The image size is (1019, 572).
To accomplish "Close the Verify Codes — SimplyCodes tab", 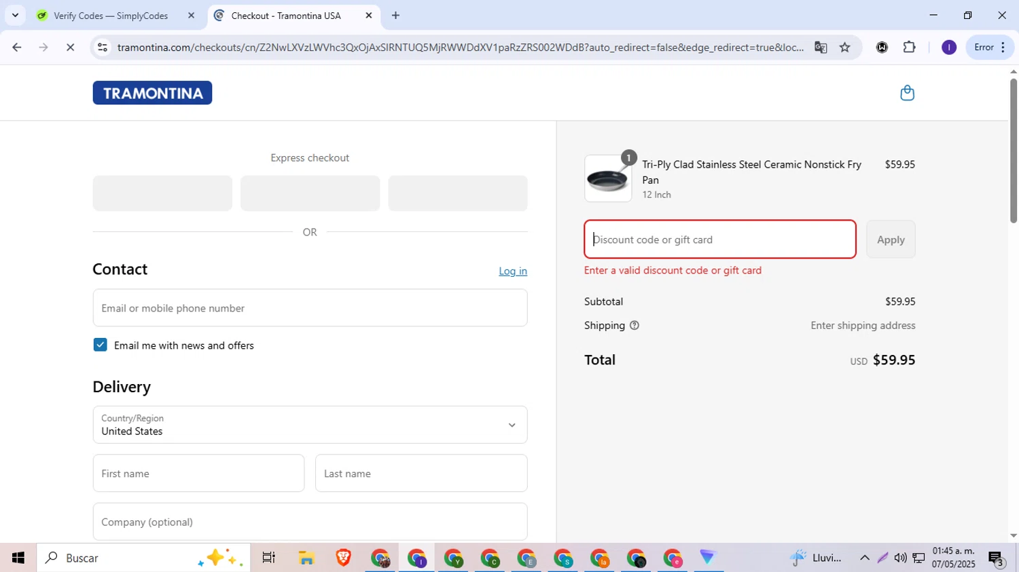I will 191,16.
